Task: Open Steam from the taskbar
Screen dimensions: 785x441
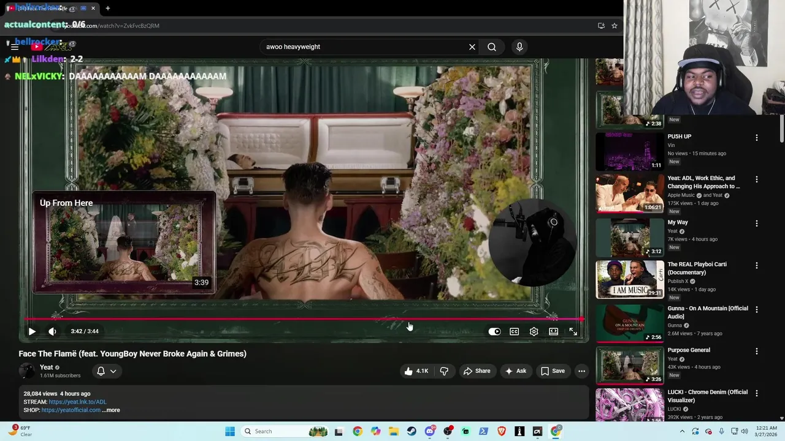Action: pyautogui.click(x=412, y=431)
